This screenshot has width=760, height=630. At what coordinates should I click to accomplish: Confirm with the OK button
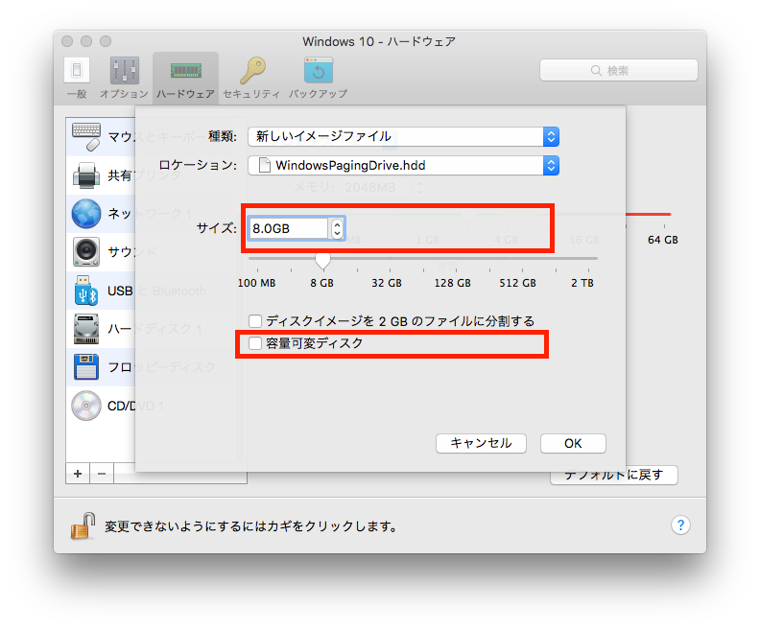pyautogui.click(x=573, y=444)
